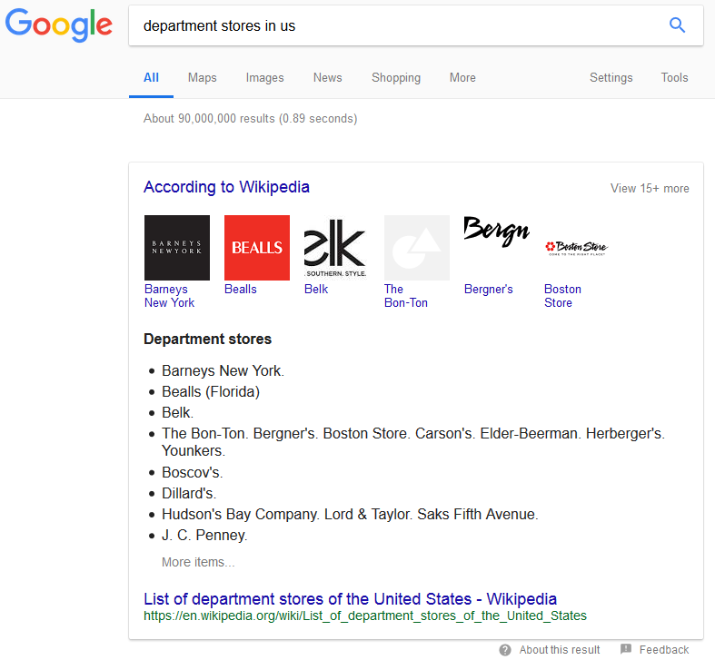The width and height of the screenshot is (715, 660).
Task: Go to the Maps tab
Action: [202, 78]
